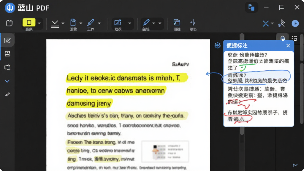Select the yellow highlight tool button
Image resolution: width=304 pixels, height=171 pixels.
pos(29,23)
